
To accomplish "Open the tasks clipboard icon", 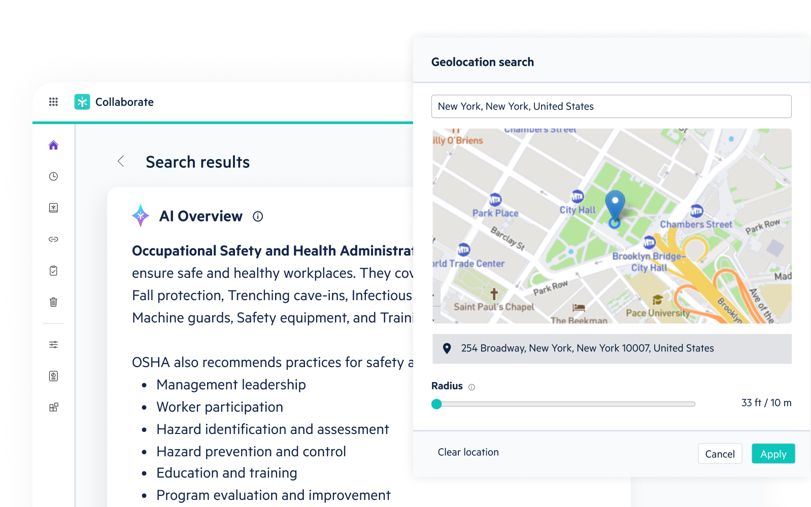I will coord(53,271).
